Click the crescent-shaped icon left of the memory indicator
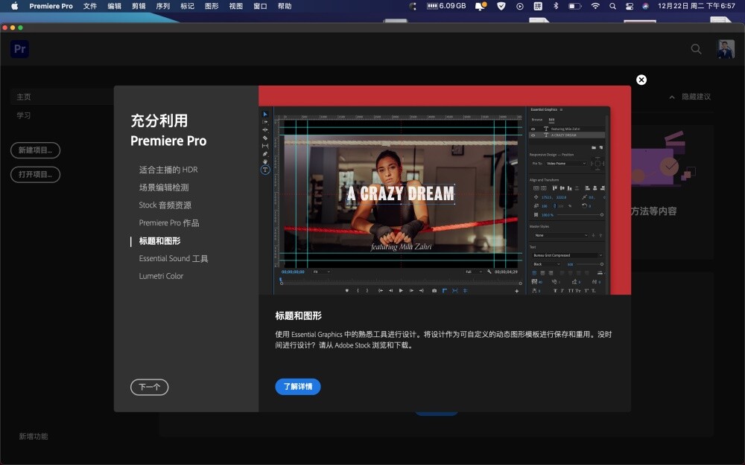Viewport: 745px width, 465px height. tap(413, 6)
